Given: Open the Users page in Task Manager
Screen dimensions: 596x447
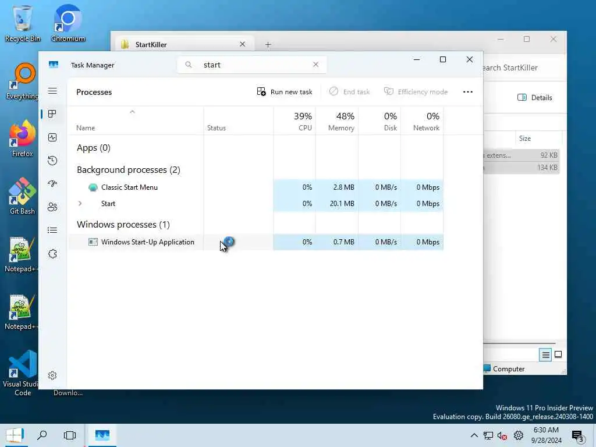Looking at the screenshot, I should click(x=52, y=207).
